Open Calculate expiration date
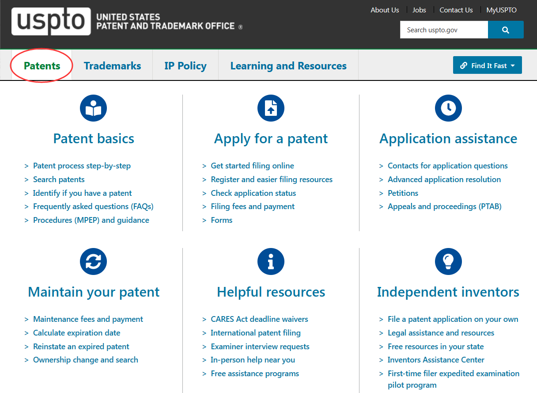The width and height of the screenshot is (537, 393). coord(76,333)
